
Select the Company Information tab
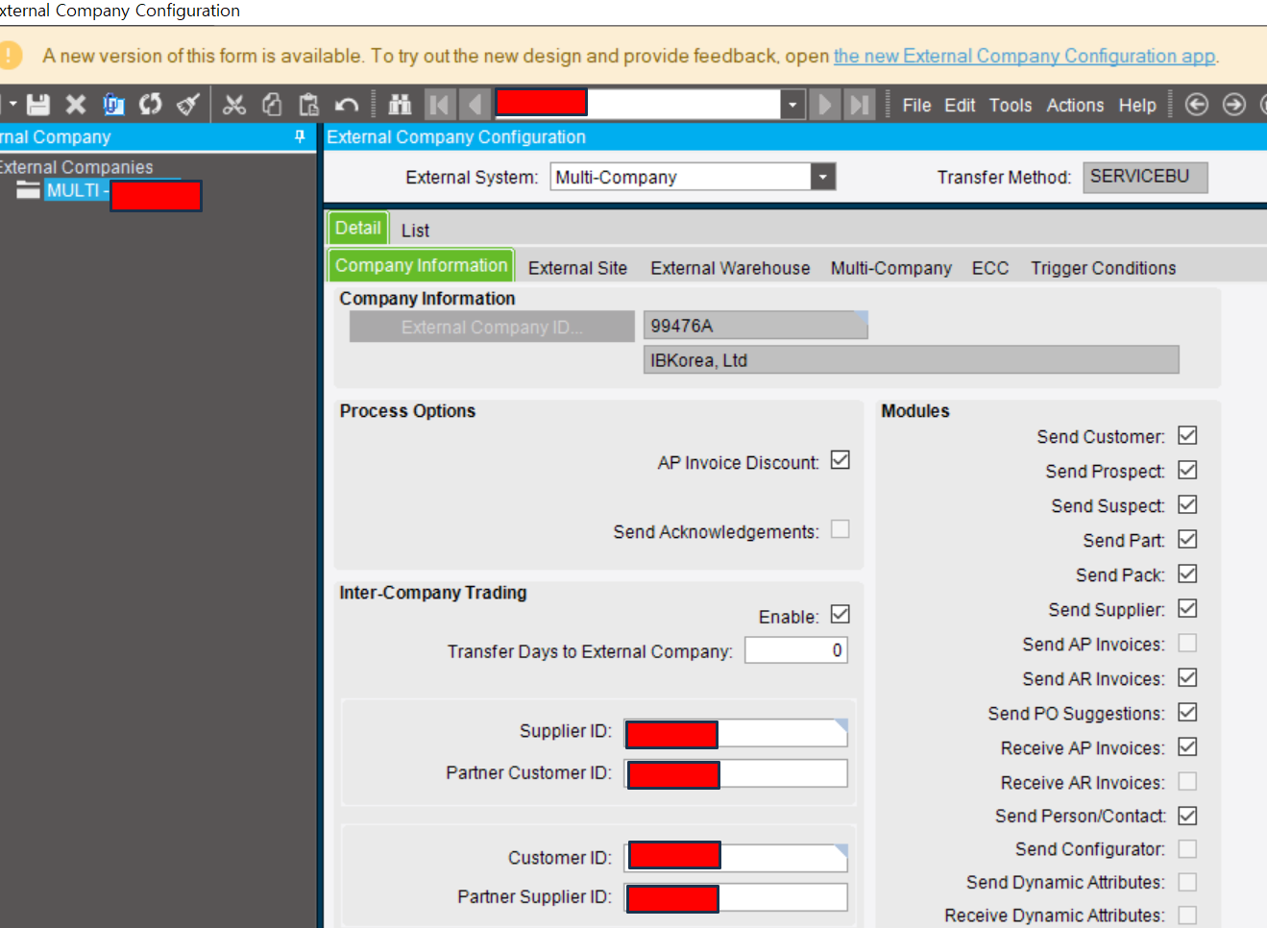[421, 265]
